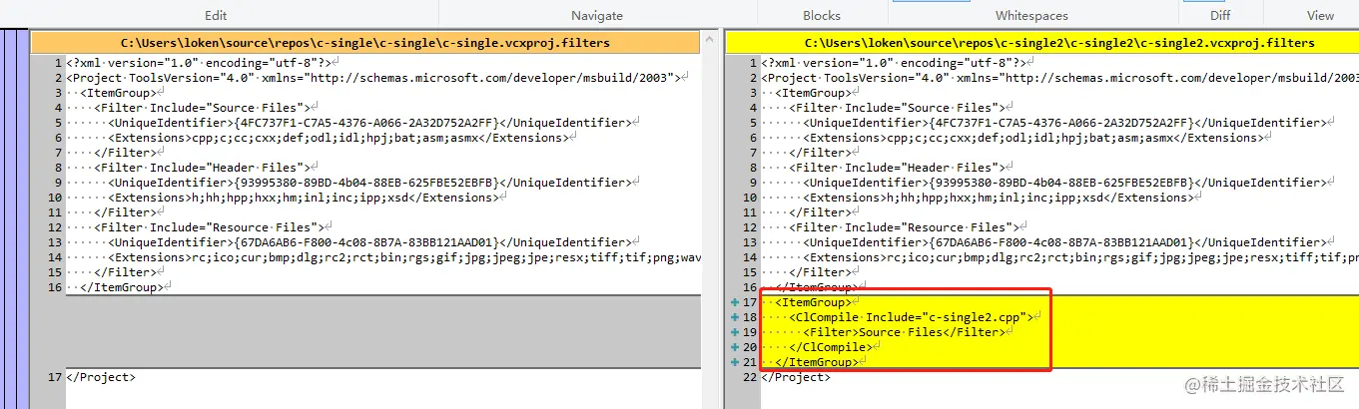Click the Edit ribbon group label
The height and width of the screenshot is (409, 1359).
click(216, 16)
